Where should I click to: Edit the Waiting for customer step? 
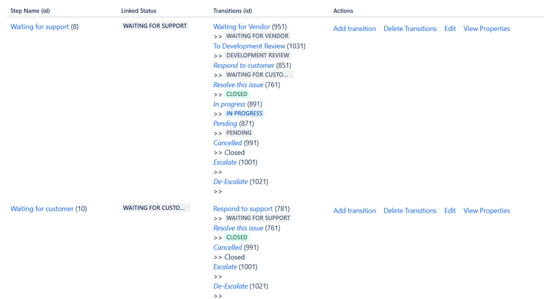[450, 211]
